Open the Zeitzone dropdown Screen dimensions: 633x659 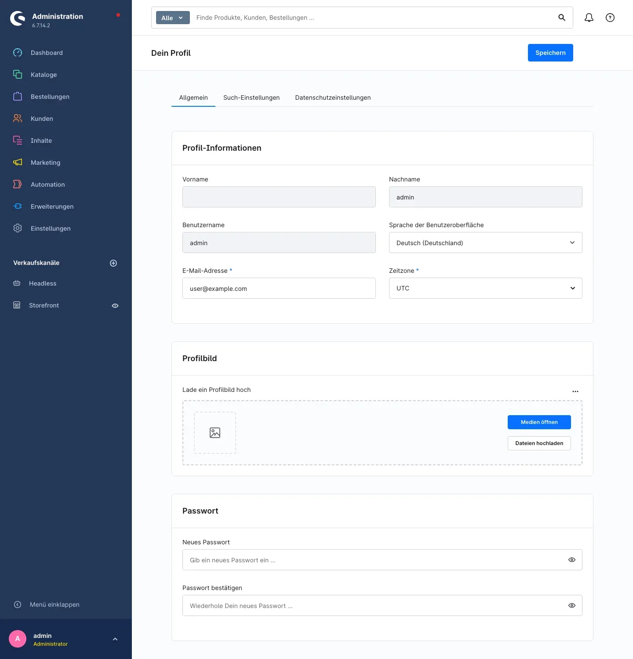click(x=486, y=288)
